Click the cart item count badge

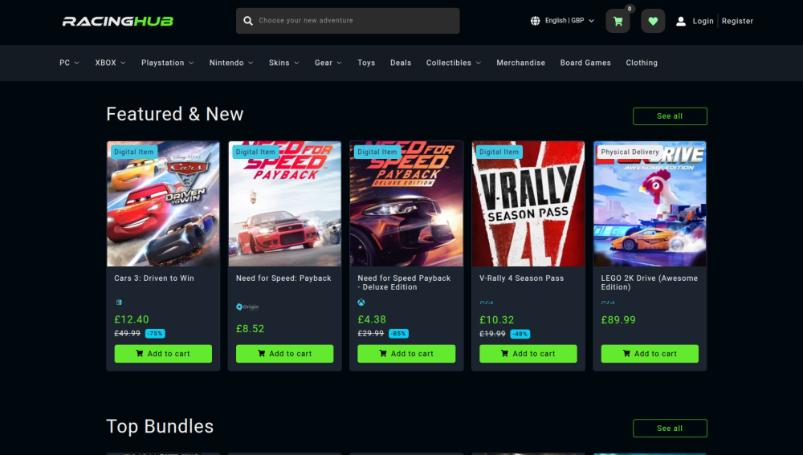(x=630, y=9)
